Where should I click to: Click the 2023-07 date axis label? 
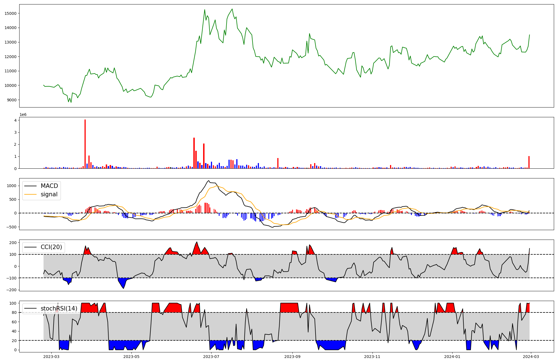pyautogui.click(x=211, y=357)
